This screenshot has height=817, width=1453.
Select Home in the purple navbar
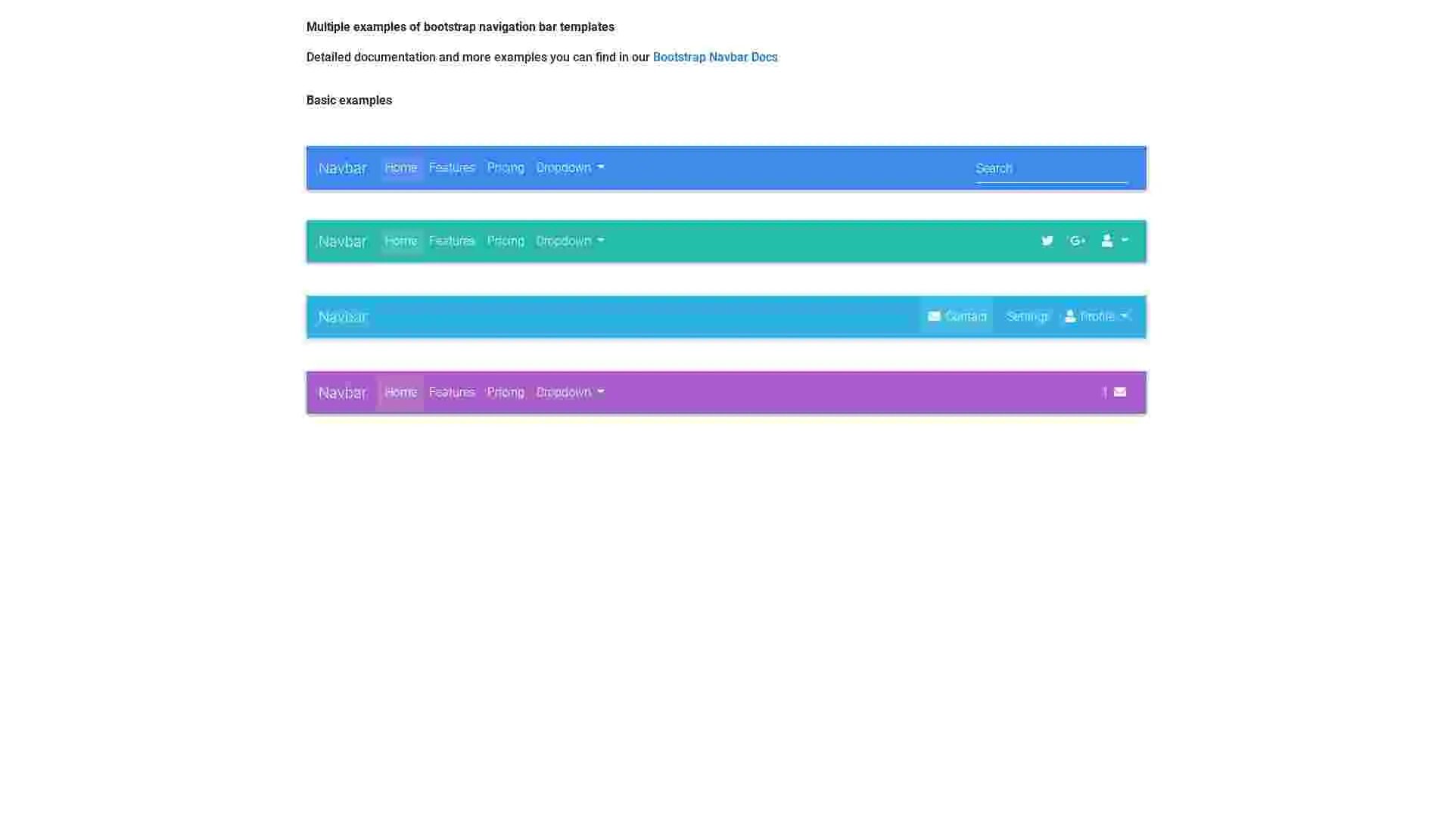coord(400,392)
